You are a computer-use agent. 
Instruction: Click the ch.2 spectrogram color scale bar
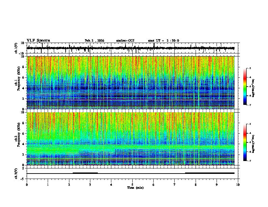(x=245, y=142)
